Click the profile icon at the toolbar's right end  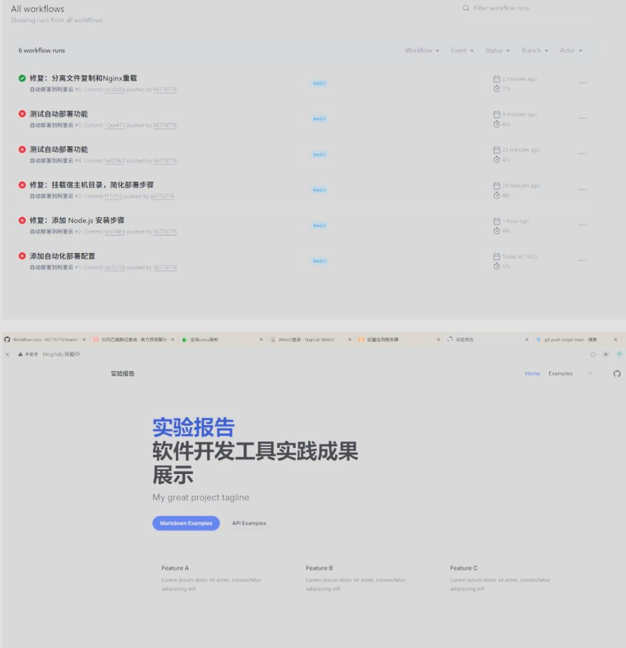[620, 354]
